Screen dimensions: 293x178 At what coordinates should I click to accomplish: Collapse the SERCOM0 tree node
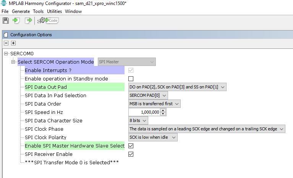click(x=6, y=54)
